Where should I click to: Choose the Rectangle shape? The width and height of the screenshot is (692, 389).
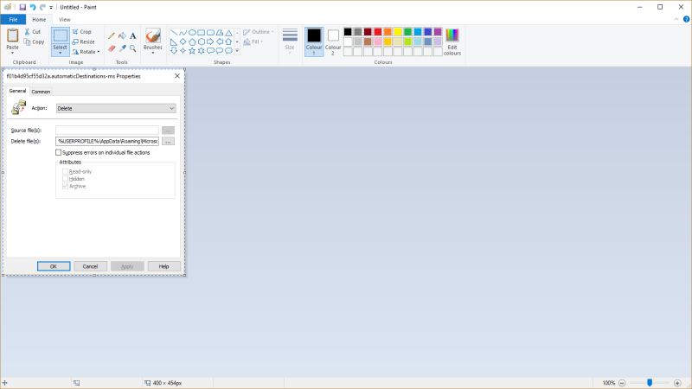(x=202, y=33)
